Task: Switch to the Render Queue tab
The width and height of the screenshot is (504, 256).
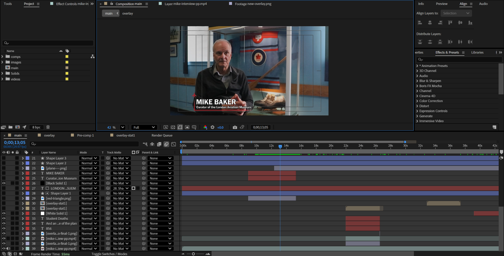Action: point(162,135)
